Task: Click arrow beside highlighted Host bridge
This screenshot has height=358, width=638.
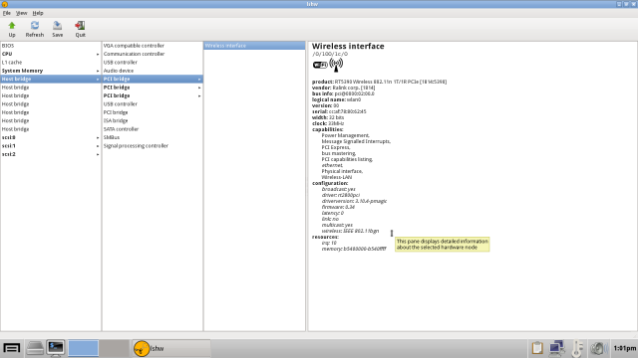Action: [x=98, y=80]
